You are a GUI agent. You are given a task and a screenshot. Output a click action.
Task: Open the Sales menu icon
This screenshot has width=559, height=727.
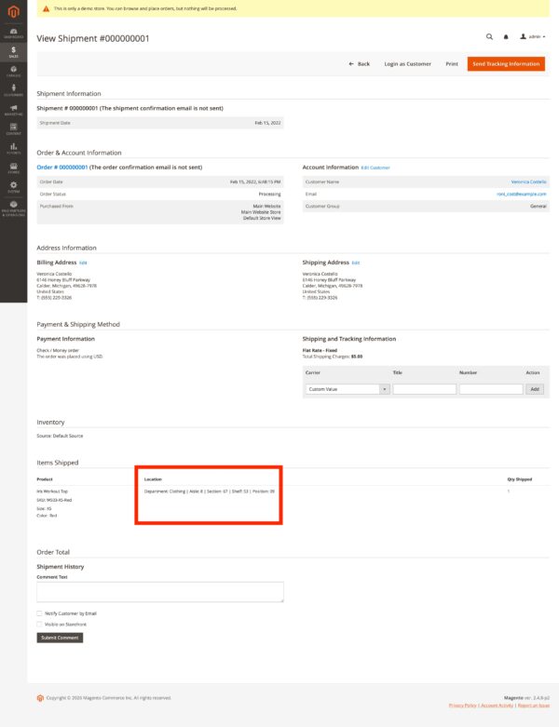point(13,52)
